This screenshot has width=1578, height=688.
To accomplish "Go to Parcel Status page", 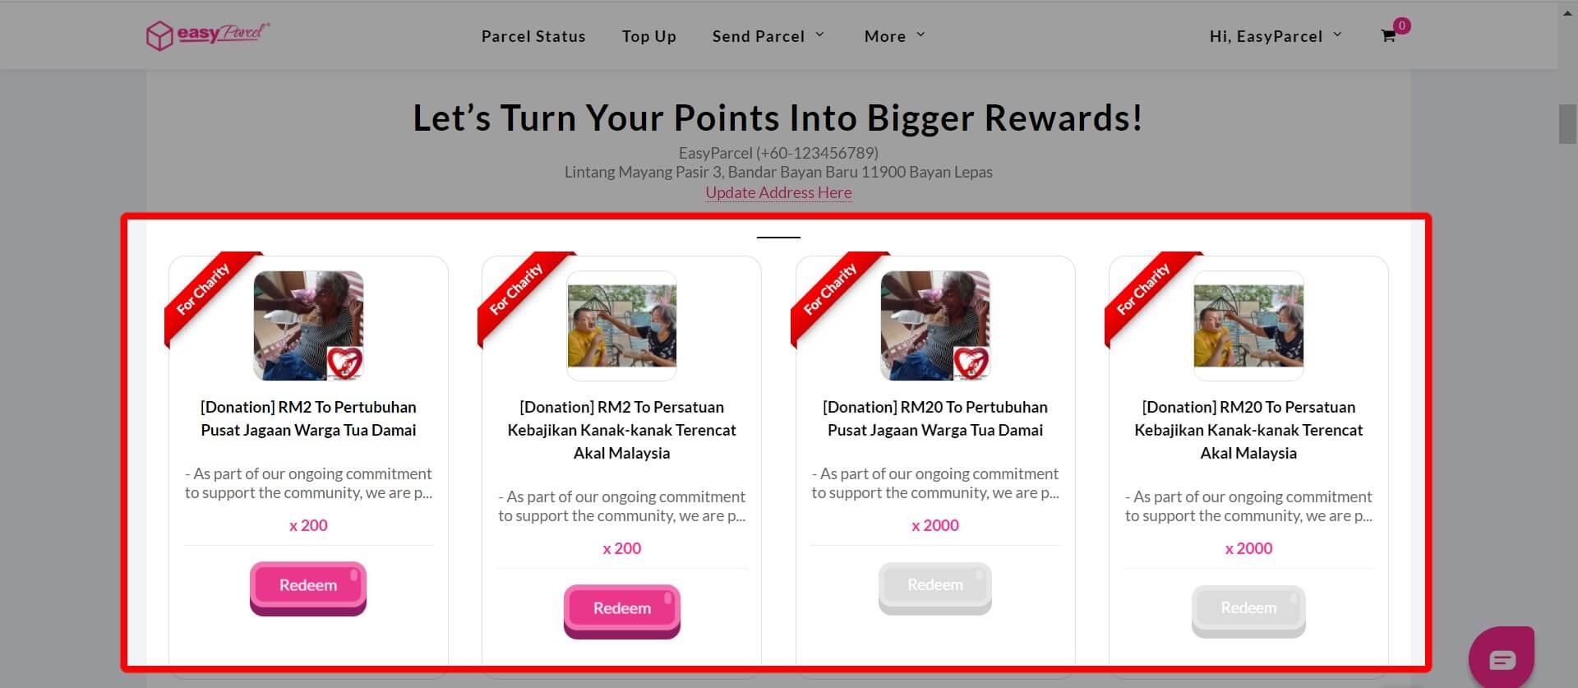I will pyautogui.click(x=533, y=36).
